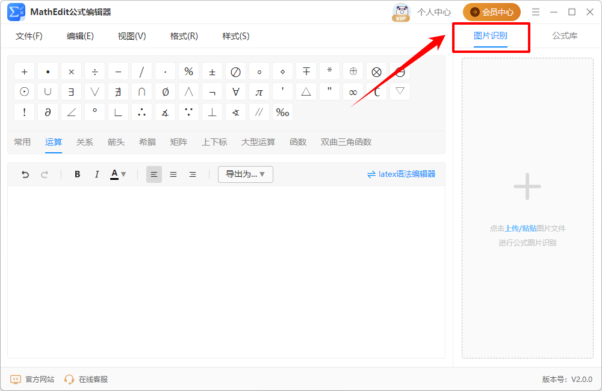This screenshot has width=602, height=391.
Task: Insert the perpendicular symbol
Action: pos(212,112)
